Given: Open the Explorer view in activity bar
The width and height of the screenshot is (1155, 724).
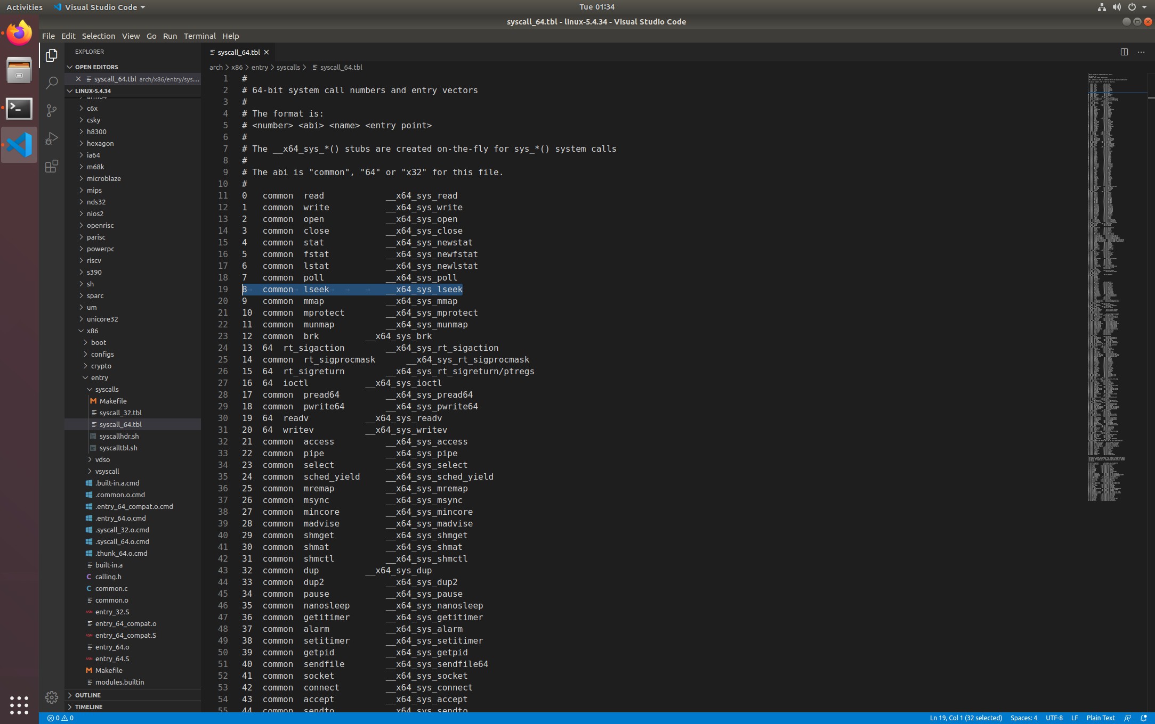Looking at the screenshot, I should [x=52, y=55].
